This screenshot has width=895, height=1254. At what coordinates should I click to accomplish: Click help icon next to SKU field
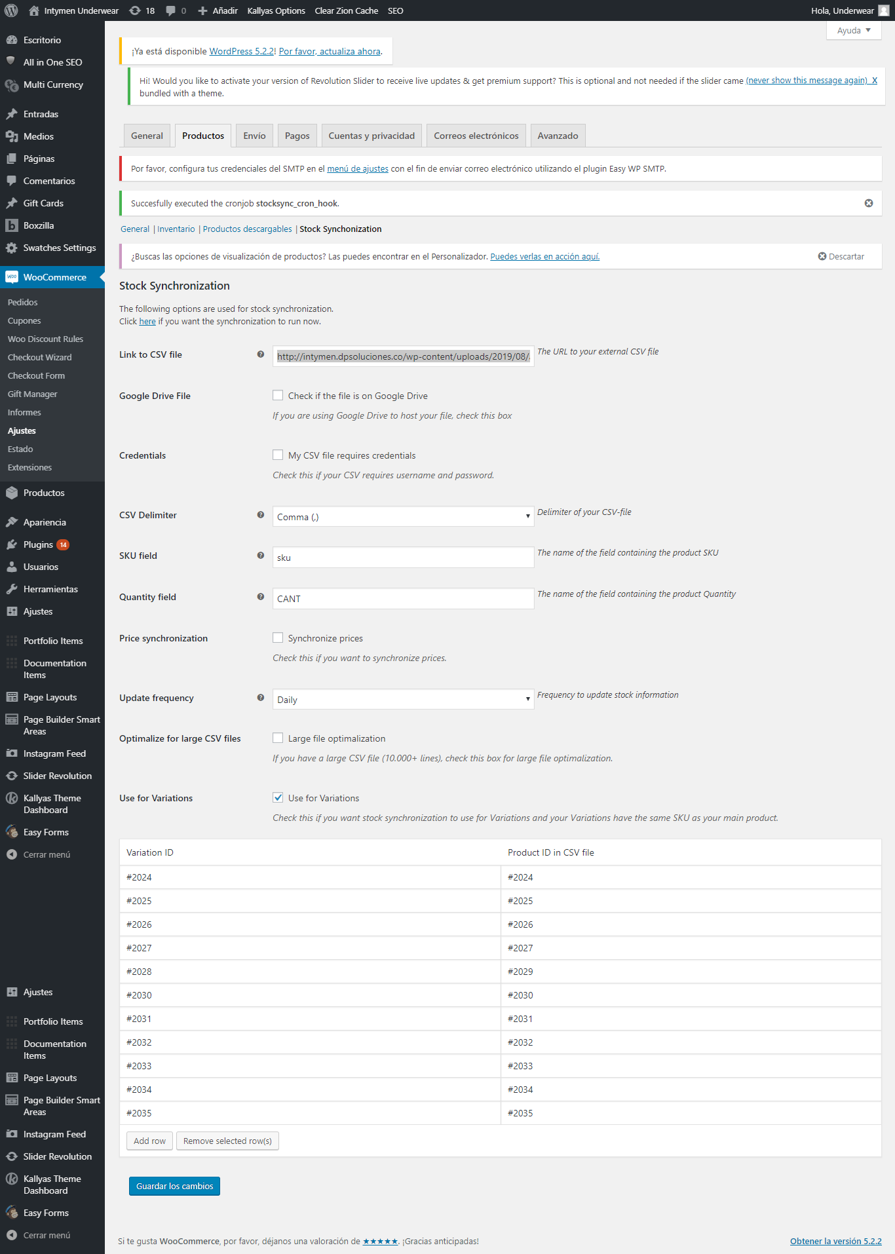tap(261, 556)
